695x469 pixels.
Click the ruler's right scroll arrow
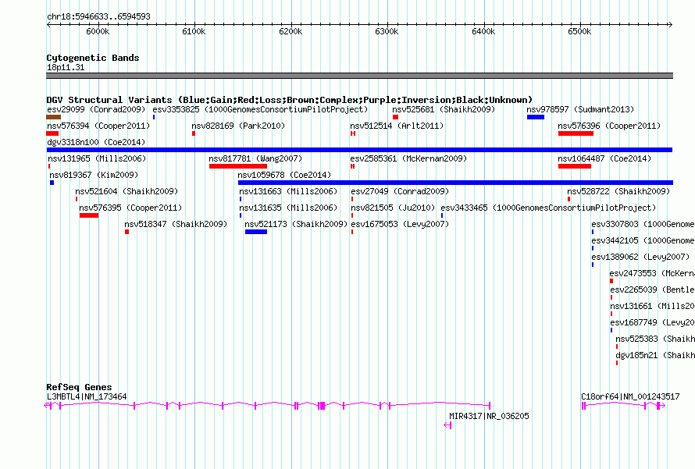(671, 24)
